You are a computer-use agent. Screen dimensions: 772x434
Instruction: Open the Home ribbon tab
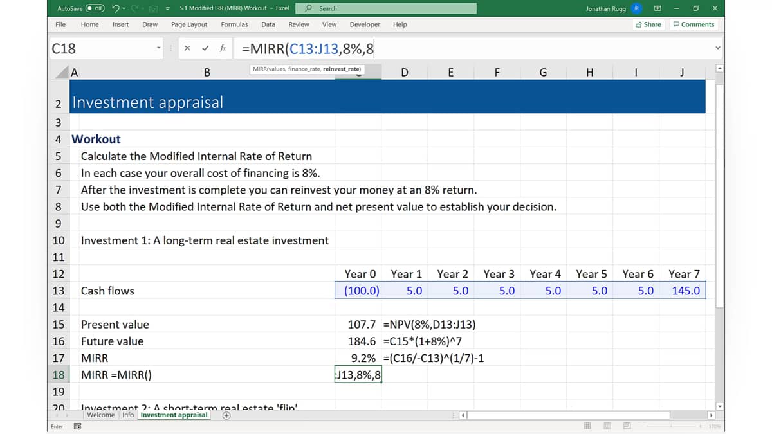tap(90, 24)
